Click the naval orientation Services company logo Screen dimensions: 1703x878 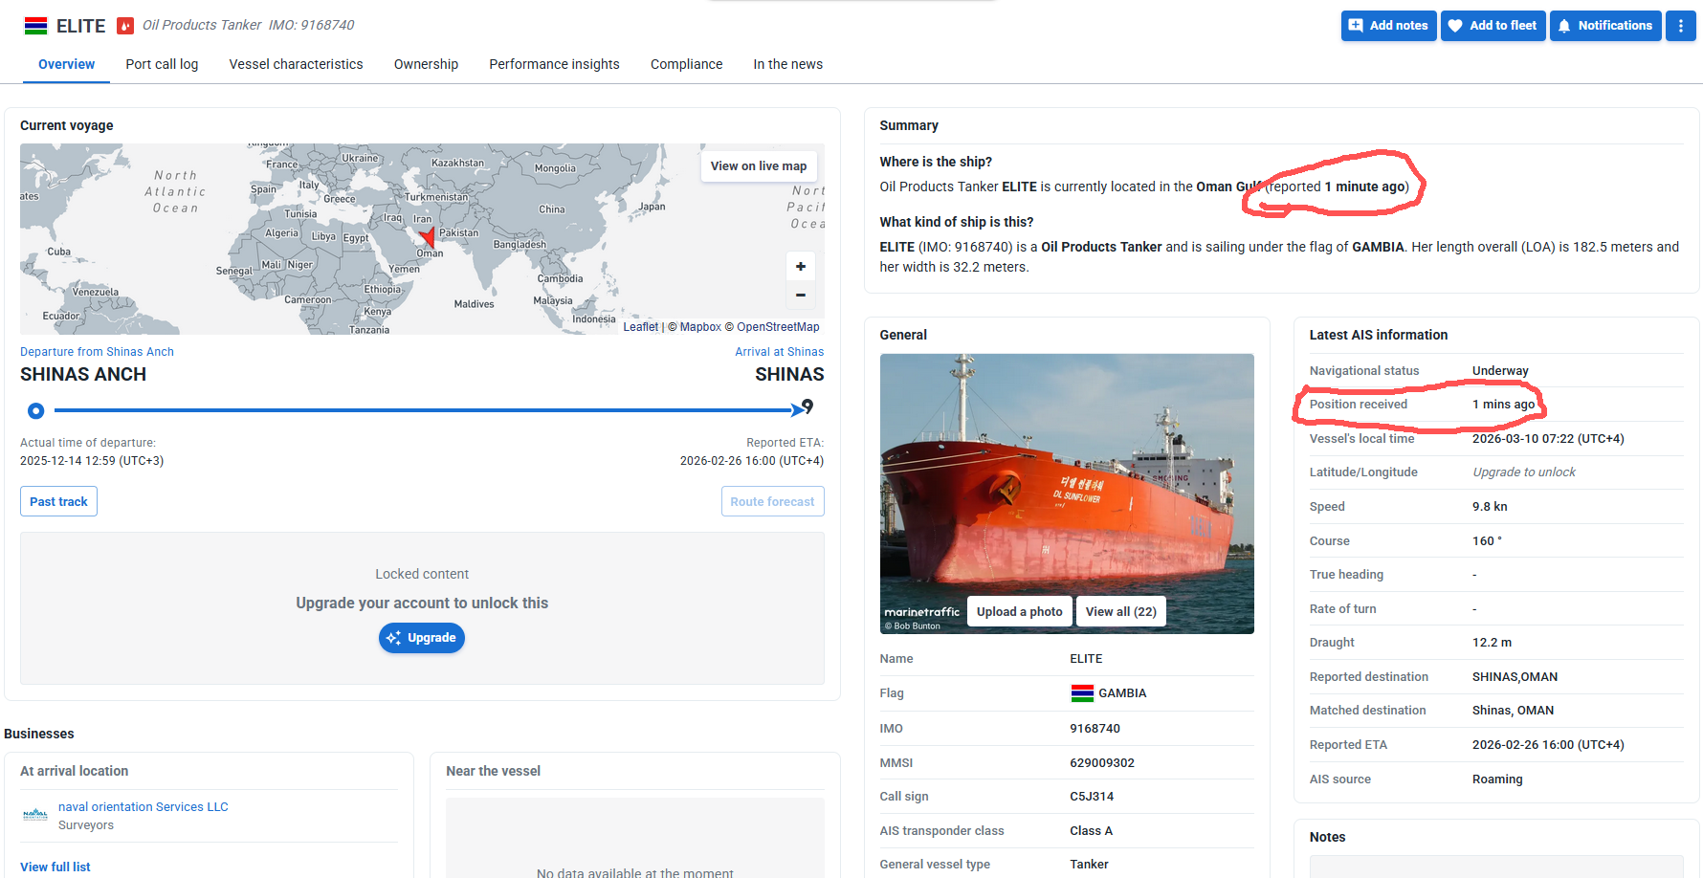[x=35, y=815]
